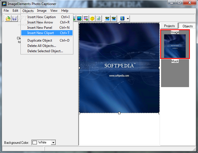Open the Image menu
Image resolution: width=198 pixels, height=153 pixels.
pyautogui.click(x=42, y=11)
